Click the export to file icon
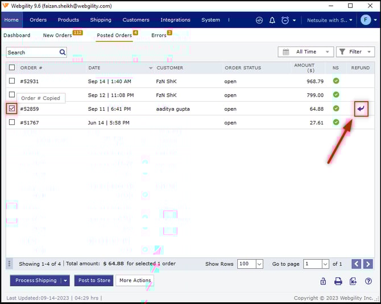This screenshot has width=381, height=304. click(353, 281)
